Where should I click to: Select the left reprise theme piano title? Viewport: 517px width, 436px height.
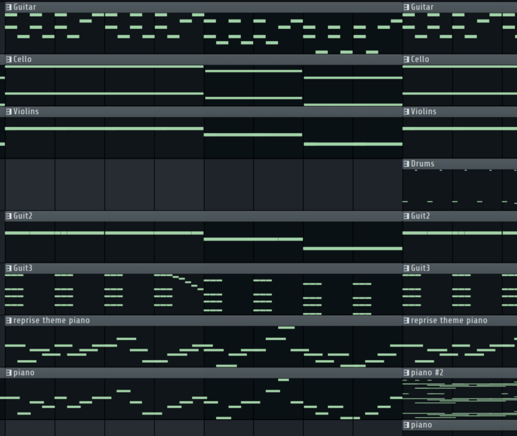click(51, 320)
